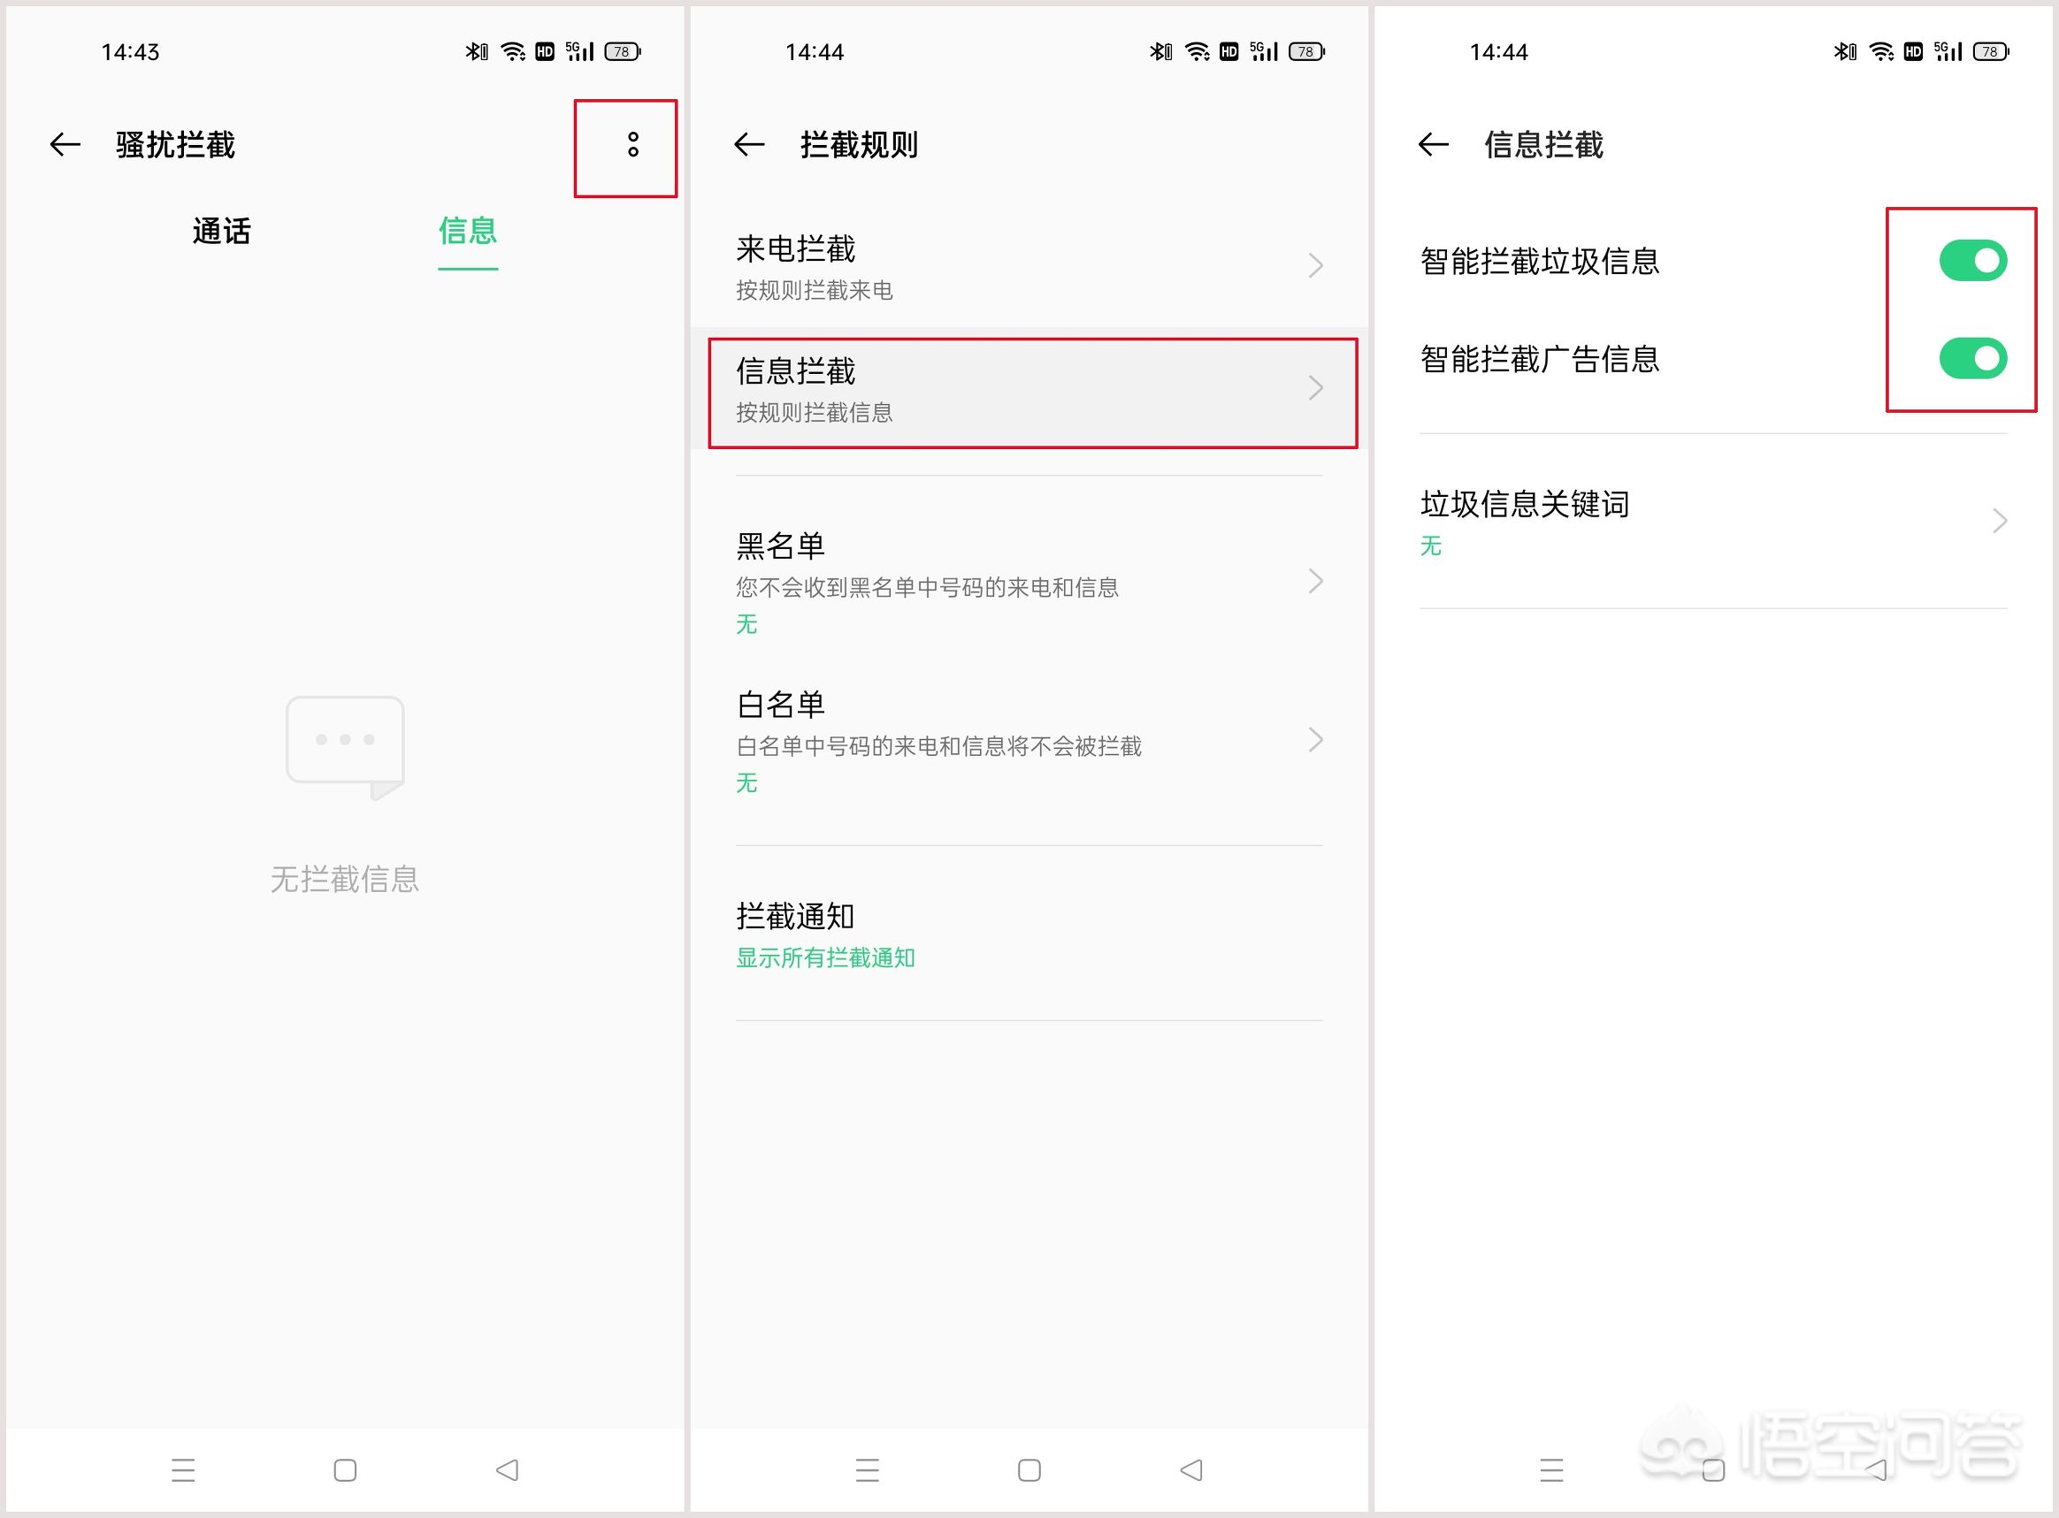Tap Wi-Fi status icon on 信息拦截 screen
Viewport: 2059px width, 1518px height.
coord(1881,51)
